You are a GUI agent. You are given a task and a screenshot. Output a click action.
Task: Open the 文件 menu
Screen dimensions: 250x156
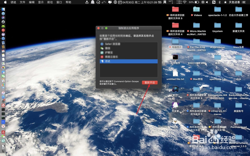click(x=22, y=2)
